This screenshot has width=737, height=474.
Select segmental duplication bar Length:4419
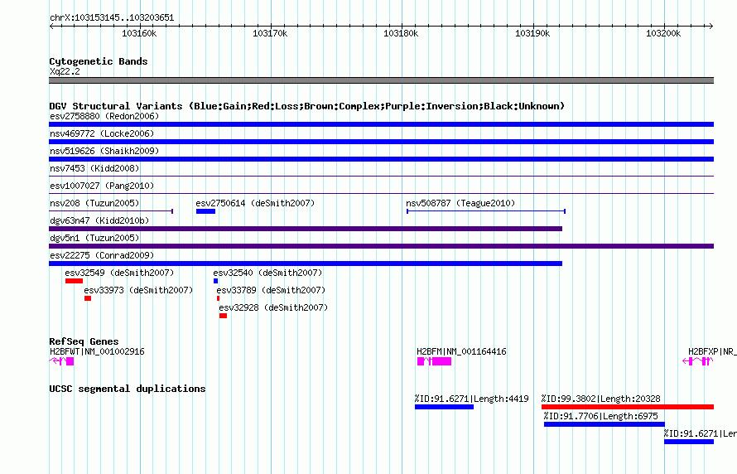444,407
